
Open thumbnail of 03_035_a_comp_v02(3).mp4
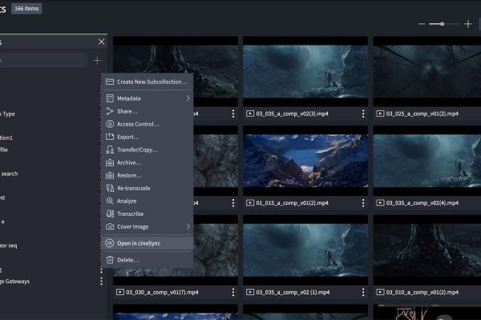tap(305, 71)
